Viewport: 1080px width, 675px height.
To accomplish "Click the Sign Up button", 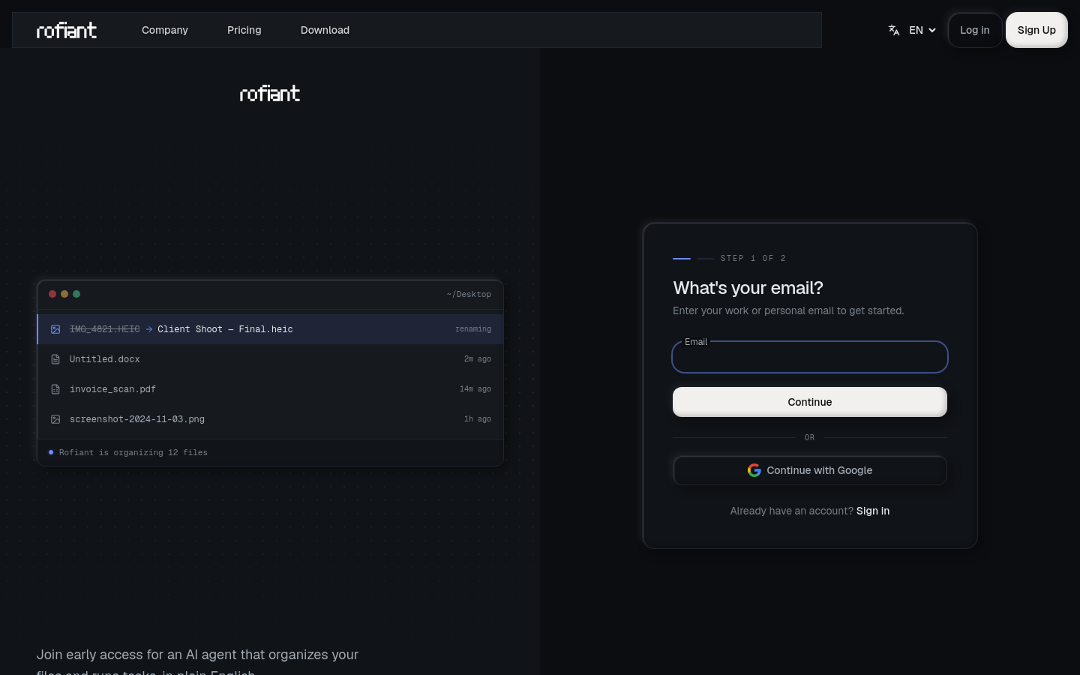I will tap(1036, 30).
